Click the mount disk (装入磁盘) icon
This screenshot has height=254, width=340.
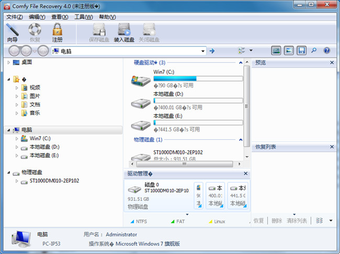click(x=124, y=30)
